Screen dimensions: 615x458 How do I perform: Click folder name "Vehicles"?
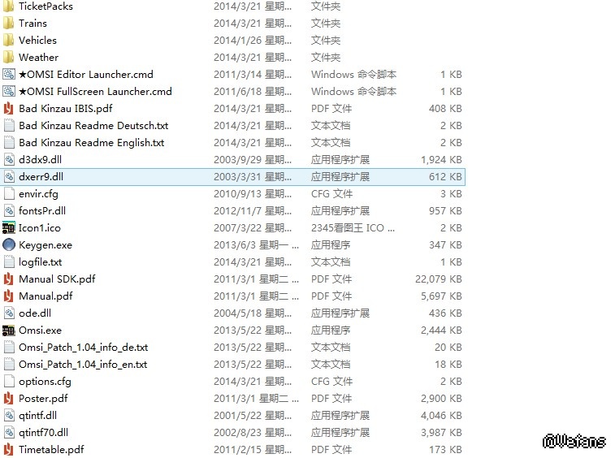[37, 41]
